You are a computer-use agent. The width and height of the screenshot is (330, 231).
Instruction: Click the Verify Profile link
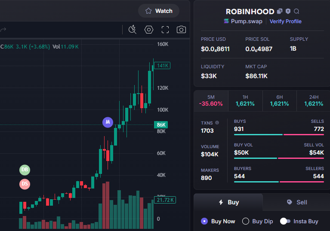coord(285,21)
